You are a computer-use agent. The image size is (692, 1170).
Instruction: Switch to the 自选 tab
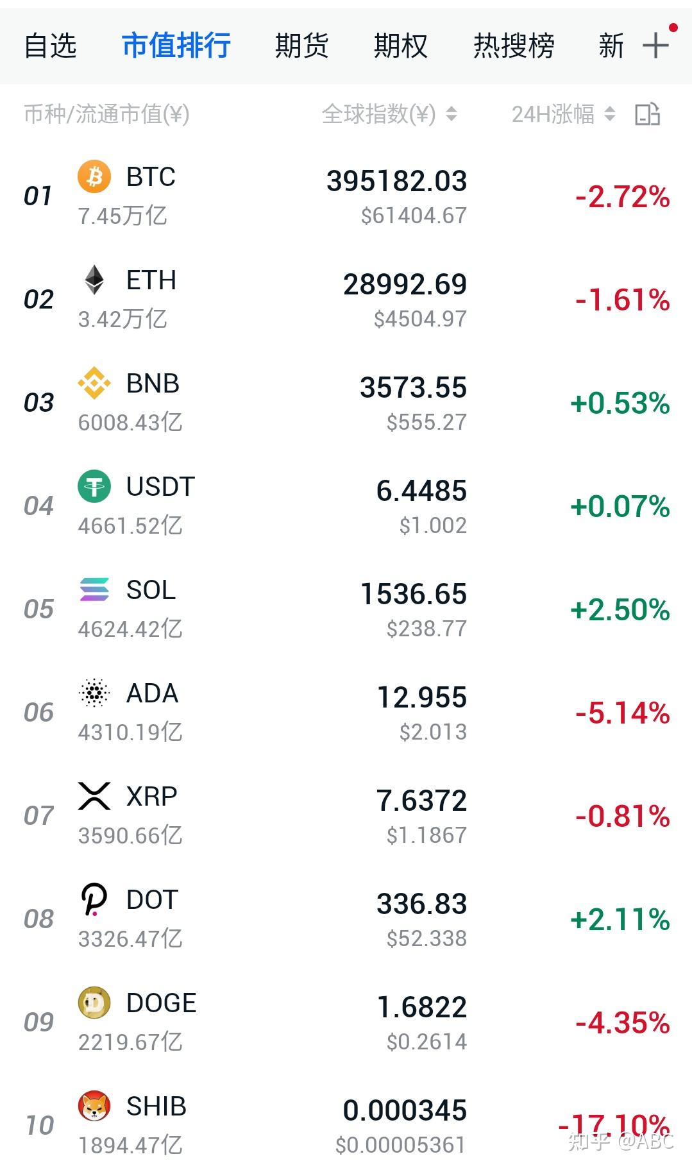tap(51, 46)
